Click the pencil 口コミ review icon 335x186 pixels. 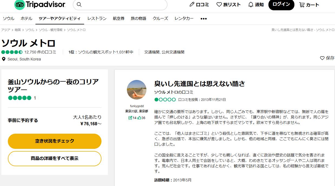199,5
